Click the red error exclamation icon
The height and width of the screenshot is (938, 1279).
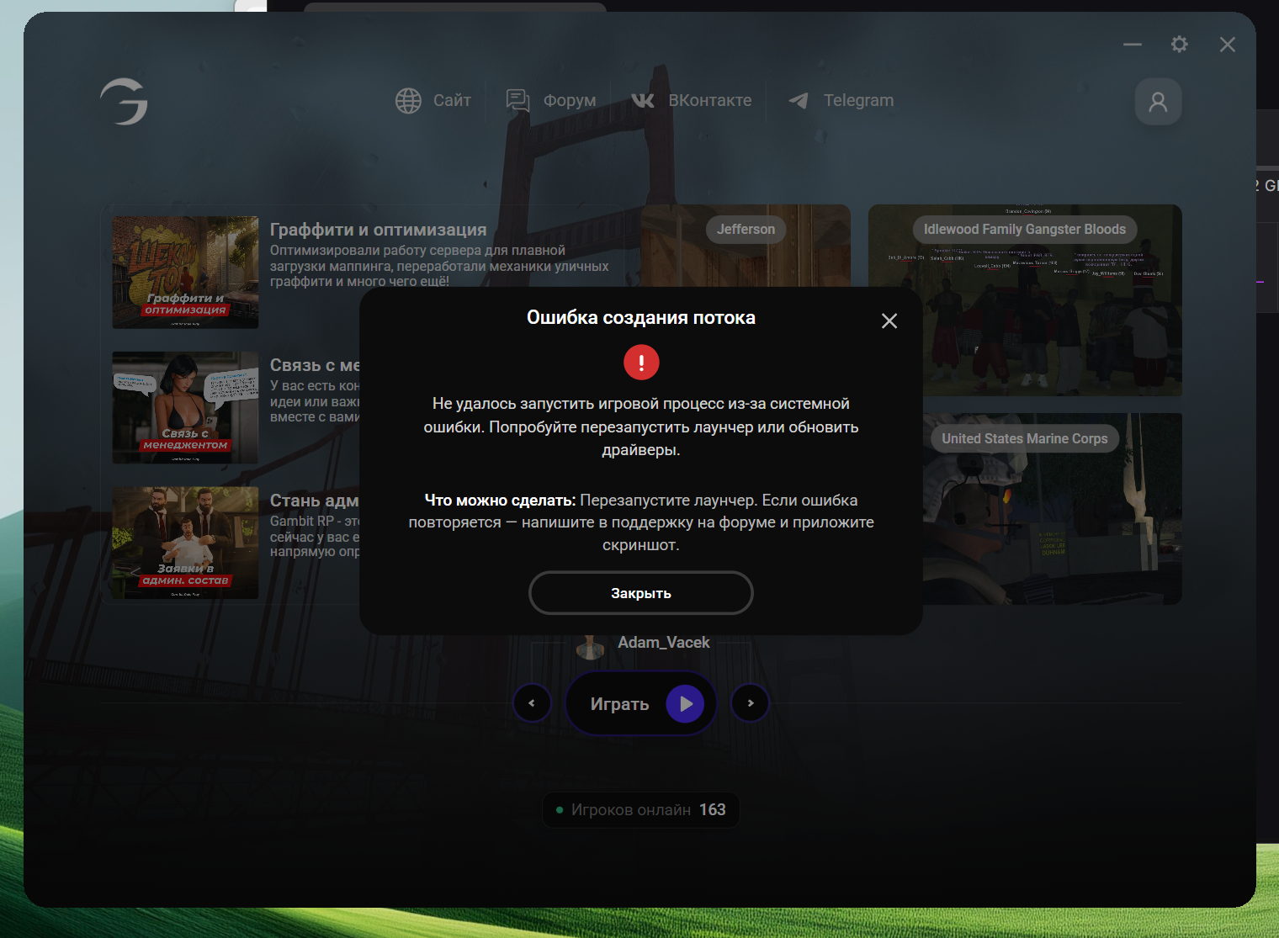pos(641,363)
